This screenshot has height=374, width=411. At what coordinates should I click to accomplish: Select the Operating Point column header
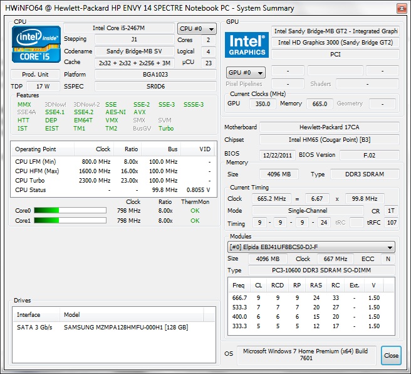(43, 149)
